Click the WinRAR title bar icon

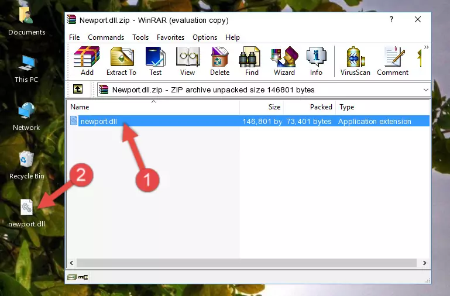click(x=71, y=20)
